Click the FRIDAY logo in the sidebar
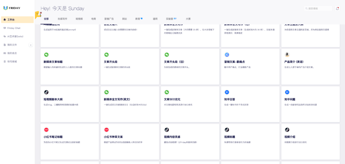345x164 pixels. [12, 8]
